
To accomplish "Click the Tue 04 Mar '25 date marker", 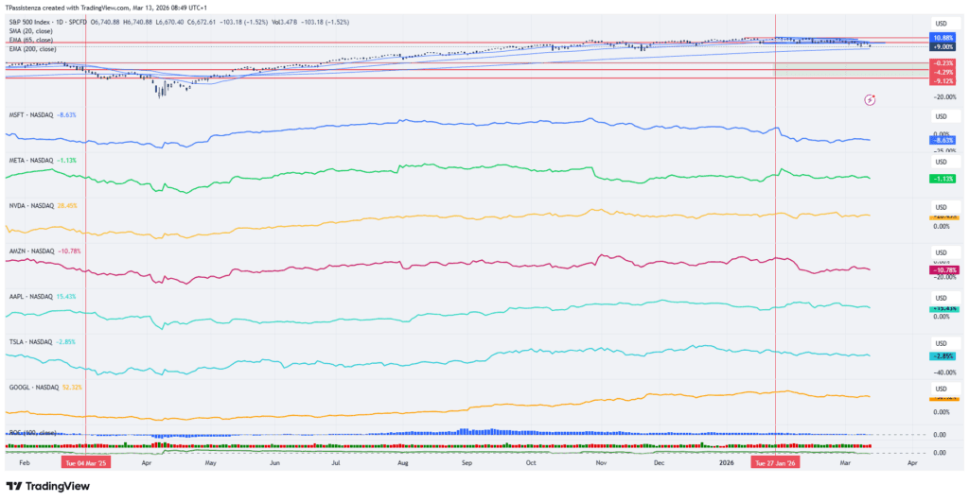I will [86, 464].
